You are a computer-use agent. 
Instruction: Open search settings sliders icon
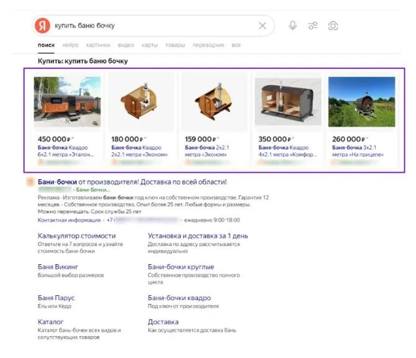[313, 25]
